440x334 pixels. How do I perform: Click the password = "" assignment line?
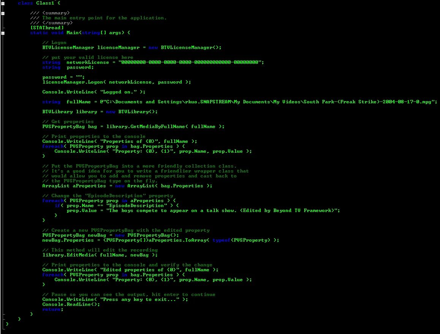[x=63, y=77]
